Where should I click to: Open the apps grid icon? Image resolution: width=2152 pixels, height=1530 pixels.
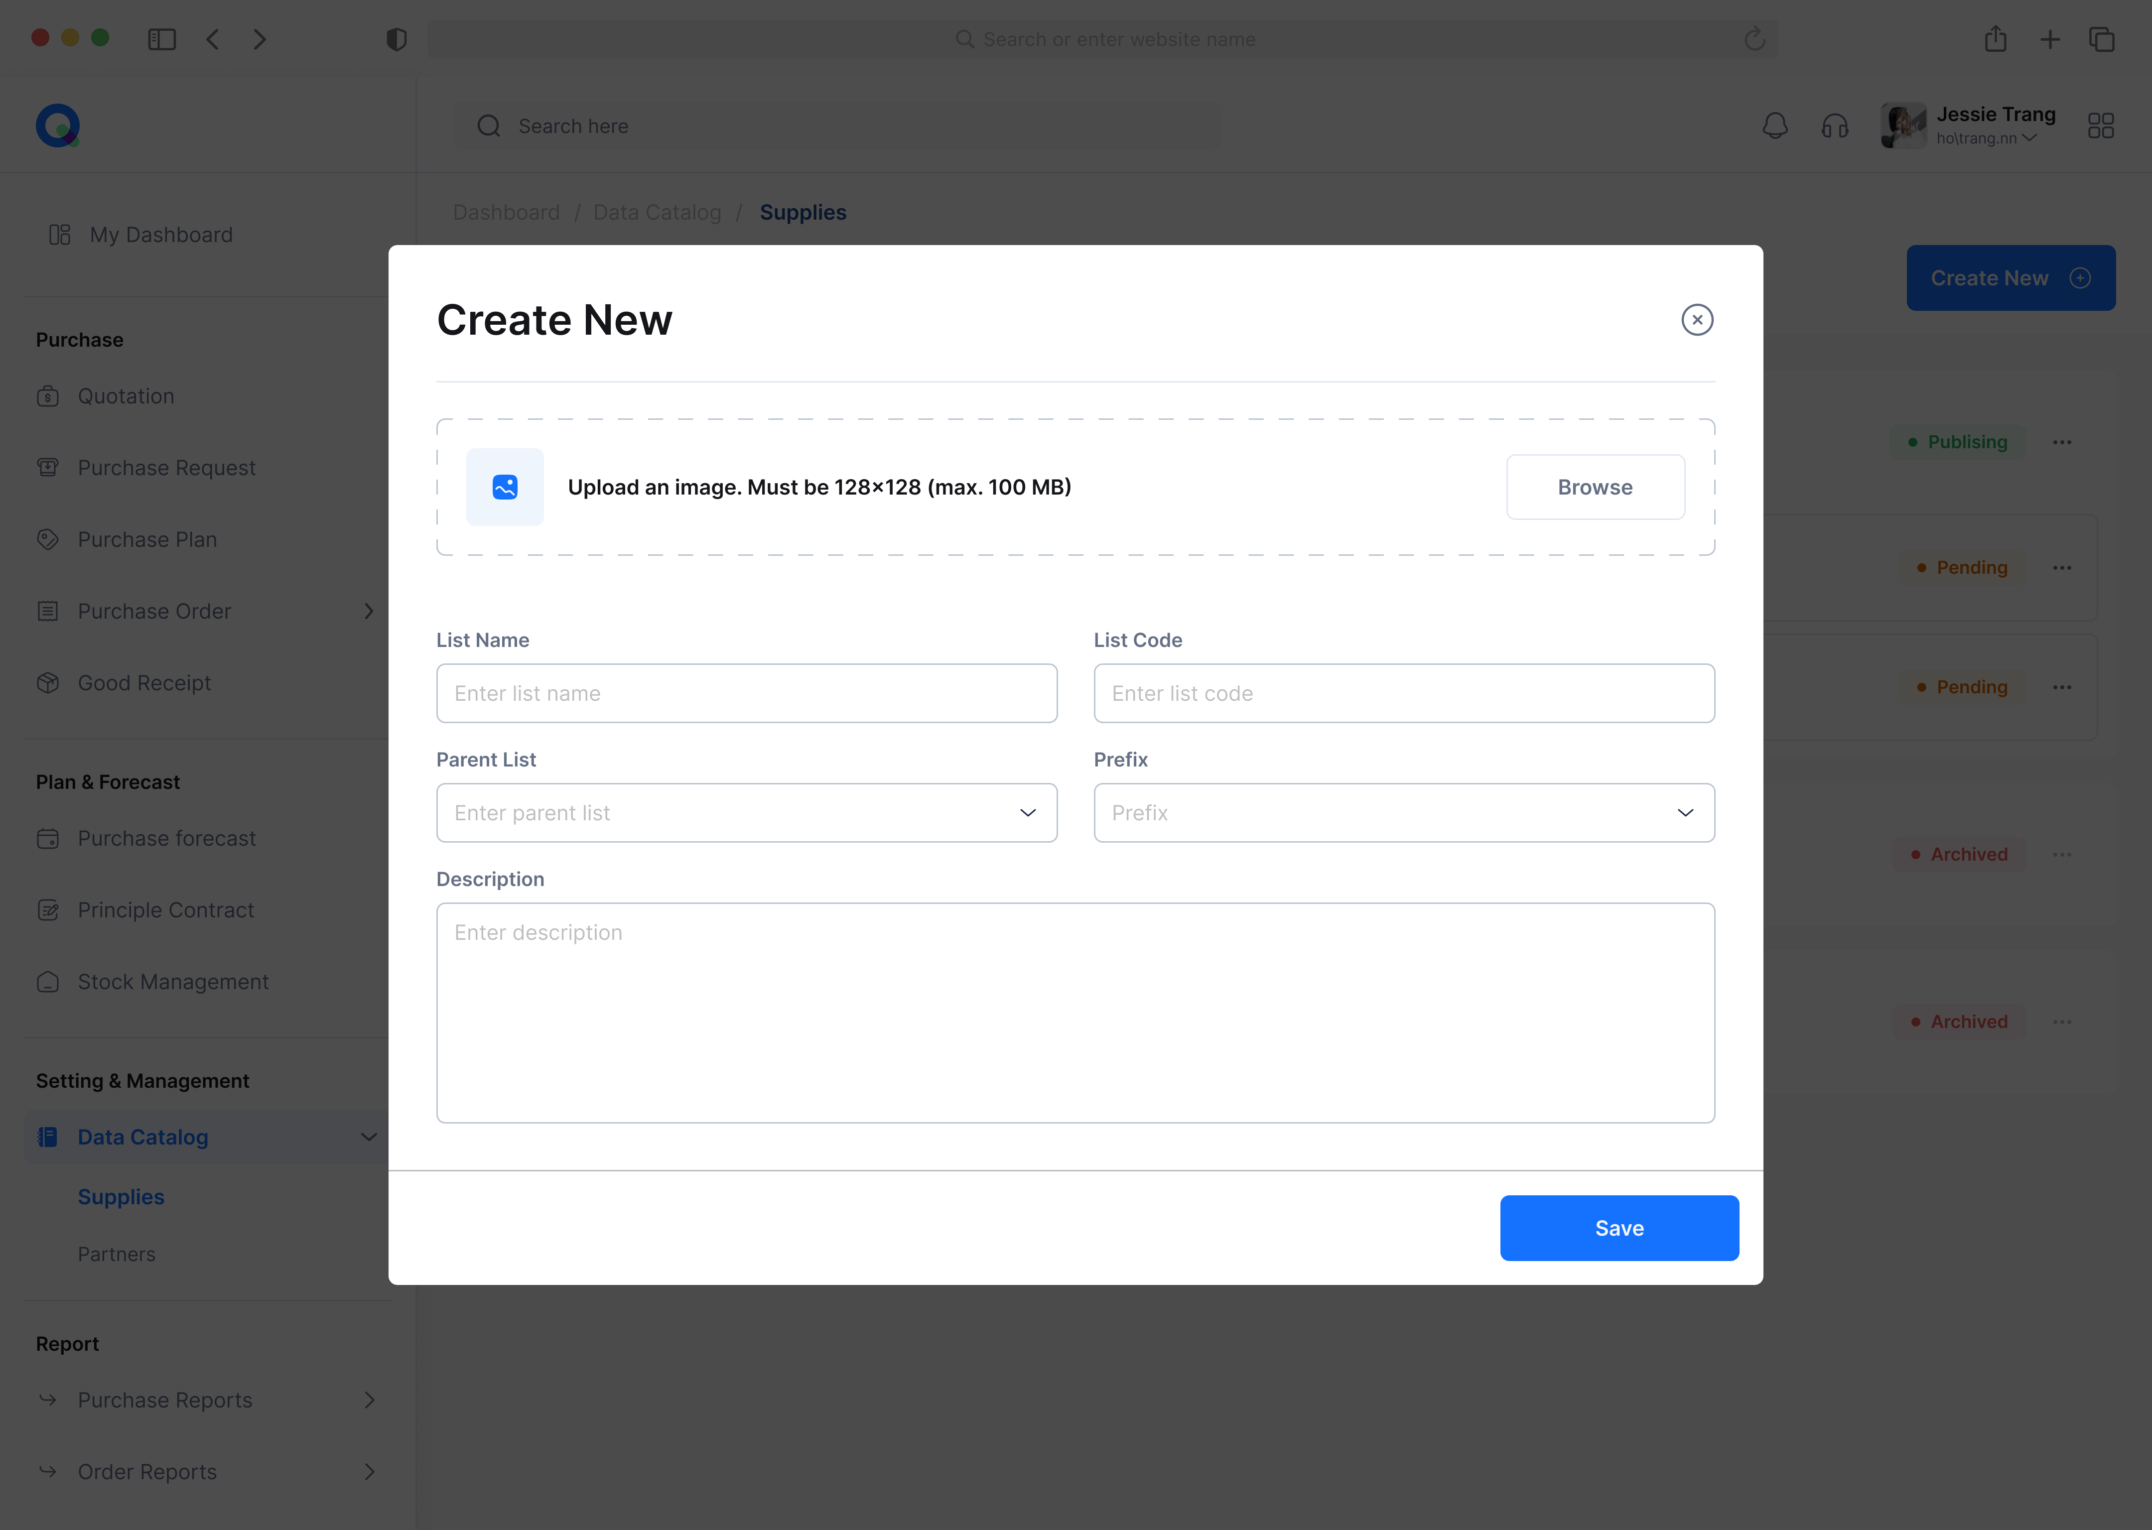2100,126
